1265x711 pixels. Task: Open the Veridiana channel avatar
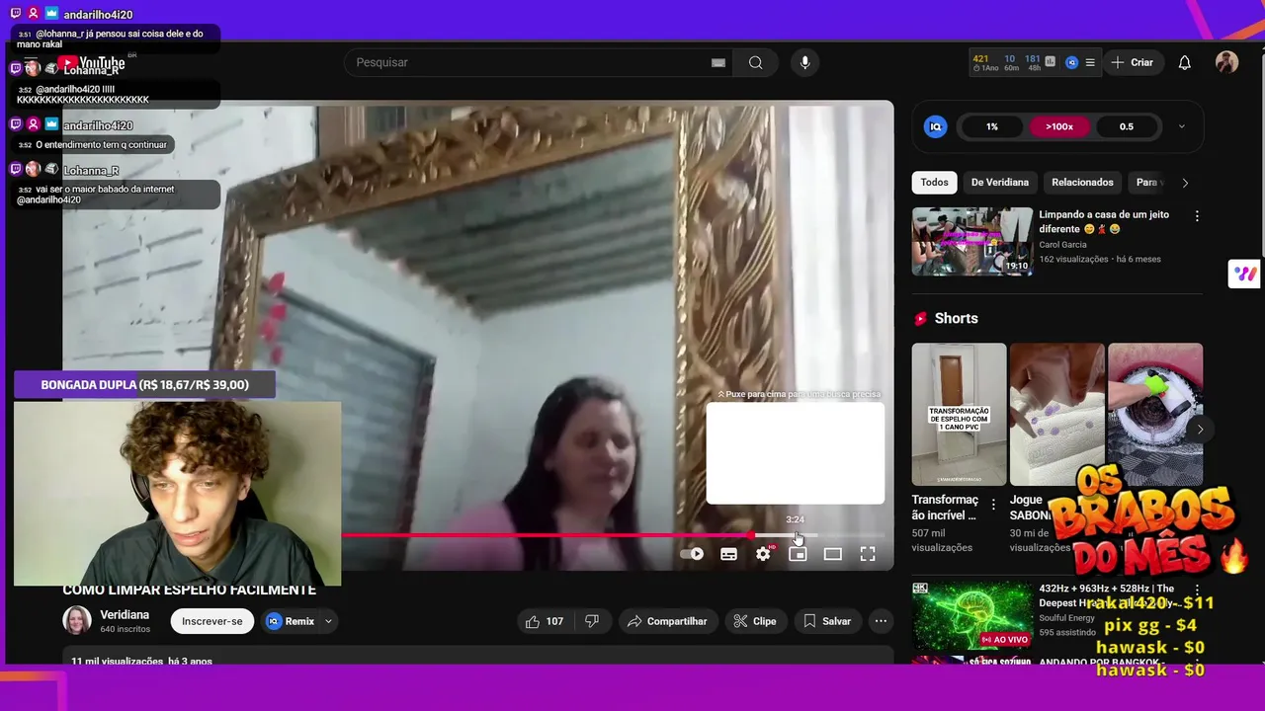pyautogui.click(x=77, y=620)
